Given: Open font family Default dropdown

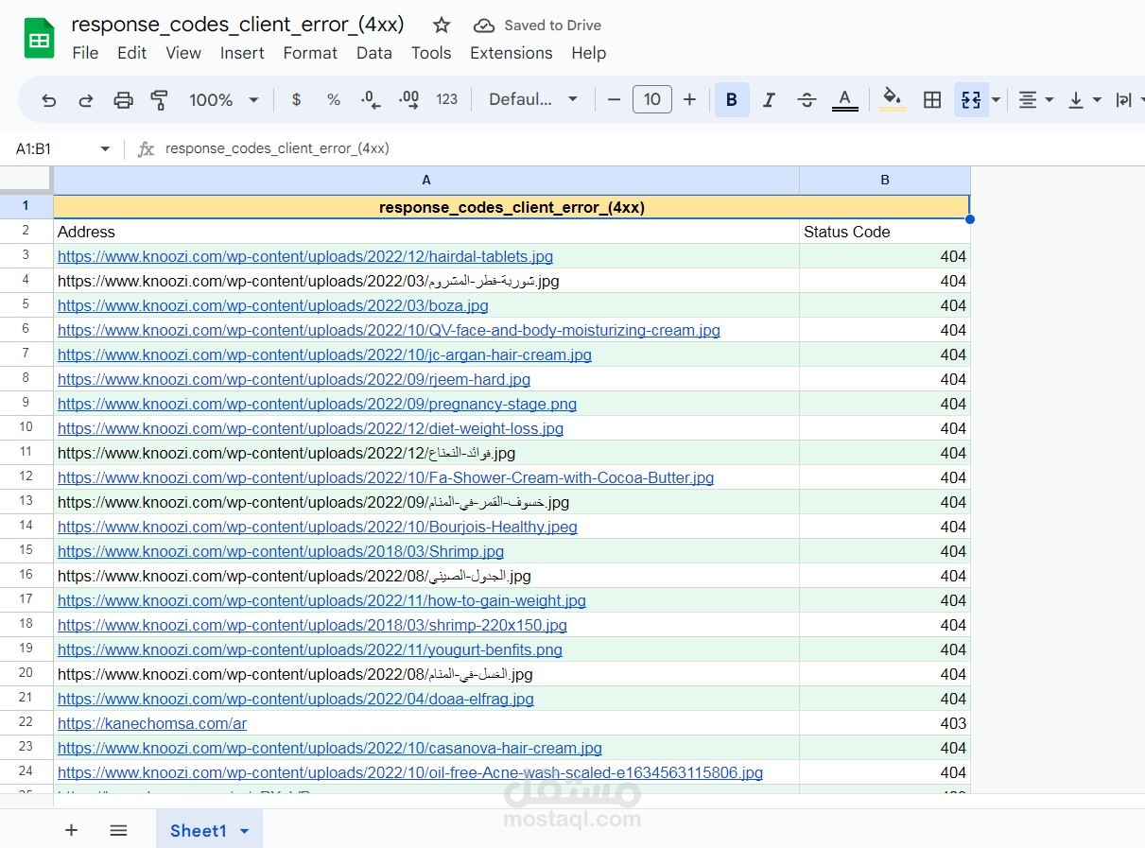Looking at the screenshot, I should click(x=533, y=99).
